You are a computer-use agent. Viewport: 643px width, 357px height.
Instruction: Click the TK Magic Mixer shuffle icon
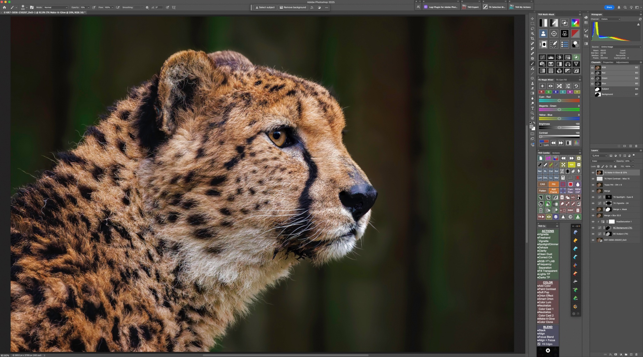click(x=559, y=86)
